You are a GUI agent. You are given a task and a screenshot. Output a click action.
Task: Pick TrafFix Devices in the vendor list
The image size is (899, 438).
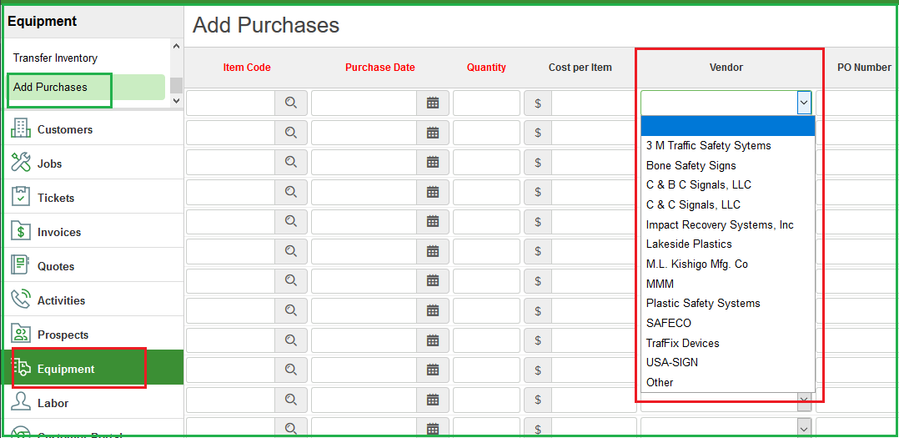pyautogui.click(x=682, y=343)
